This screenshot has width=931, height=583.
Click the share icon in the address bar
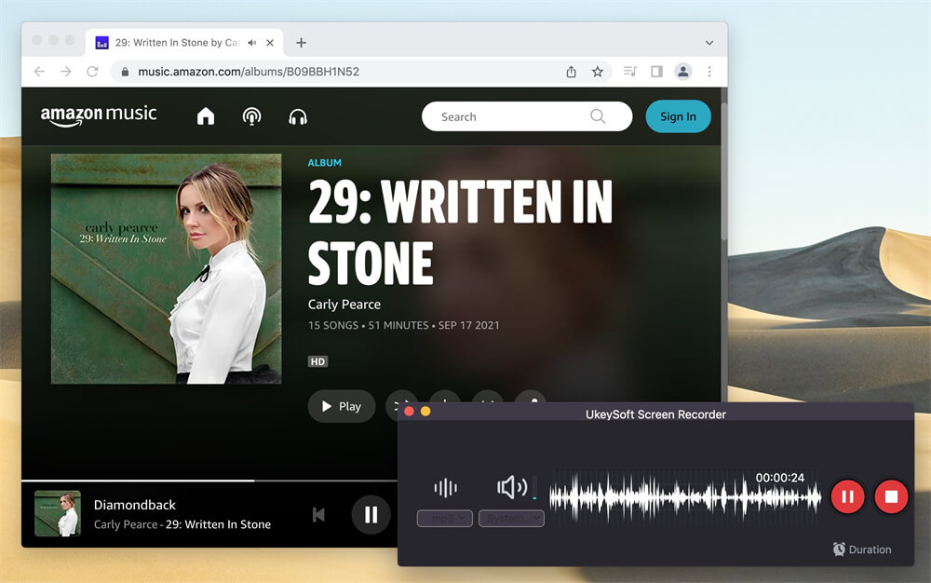[571, 71]
